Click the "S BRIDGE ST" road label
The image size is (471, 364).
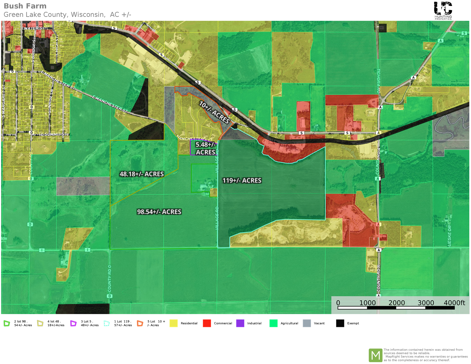tap(33, 50)
